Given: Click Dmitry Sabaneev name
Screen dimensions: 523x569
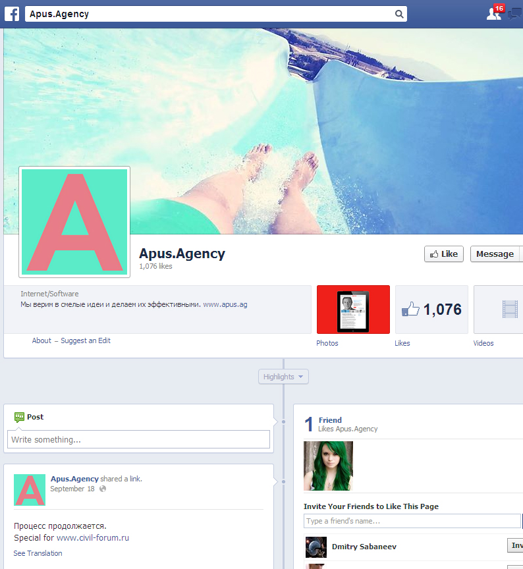Looking at the screenshot, I should pos(364,547).
